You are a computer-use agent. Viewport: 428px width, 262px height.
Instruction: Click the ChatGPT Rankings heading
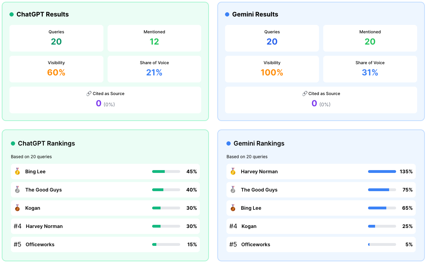pos(46,143)
